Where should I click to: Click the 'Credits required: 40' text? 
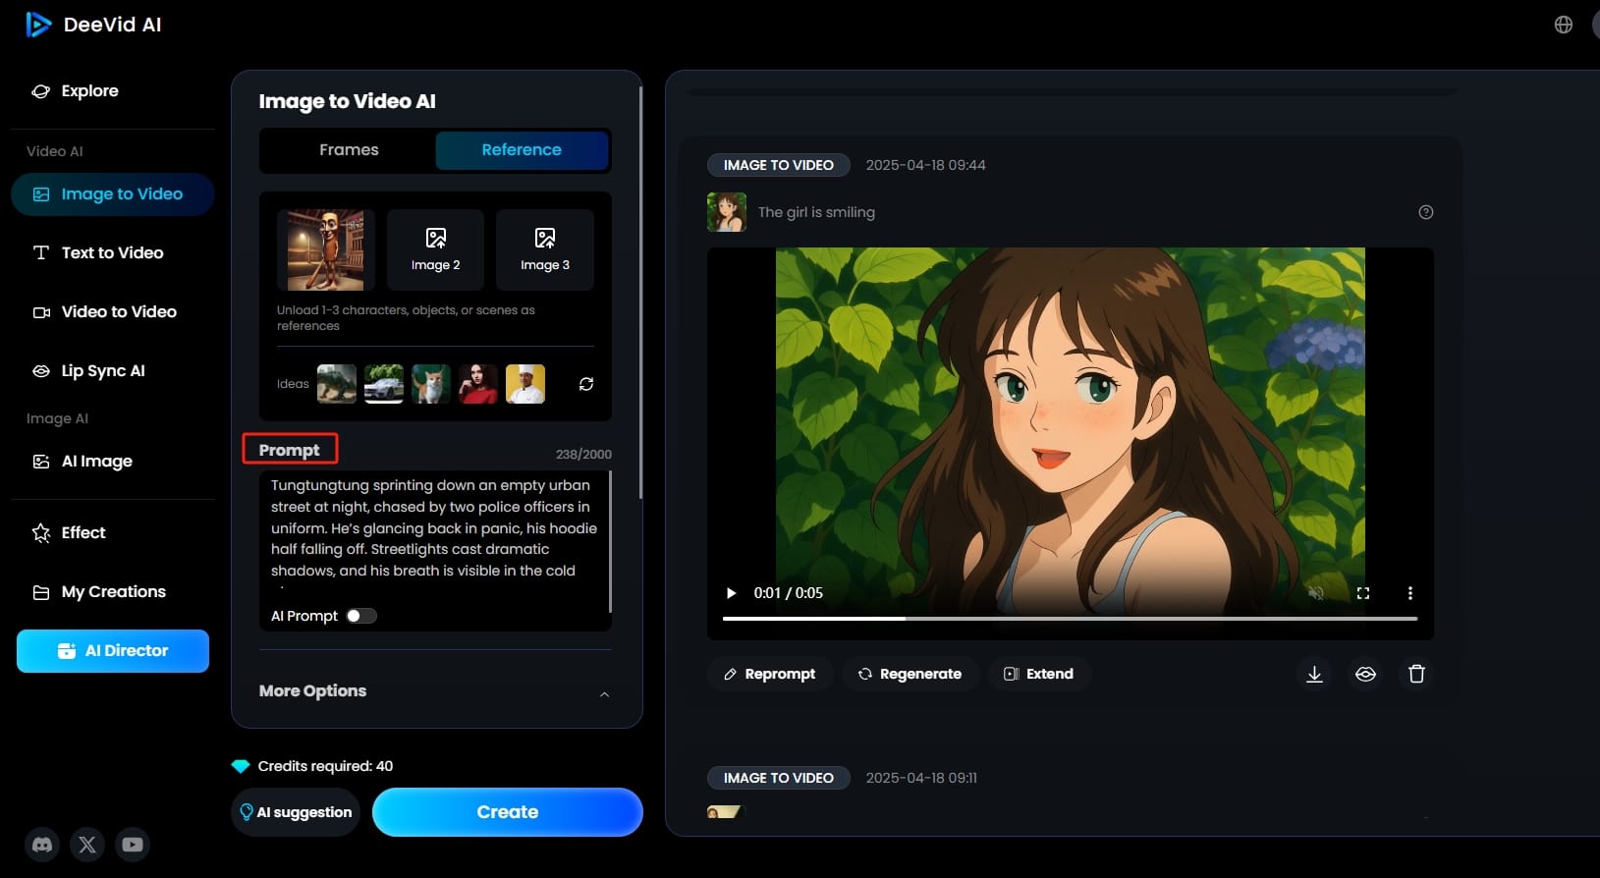325,766
